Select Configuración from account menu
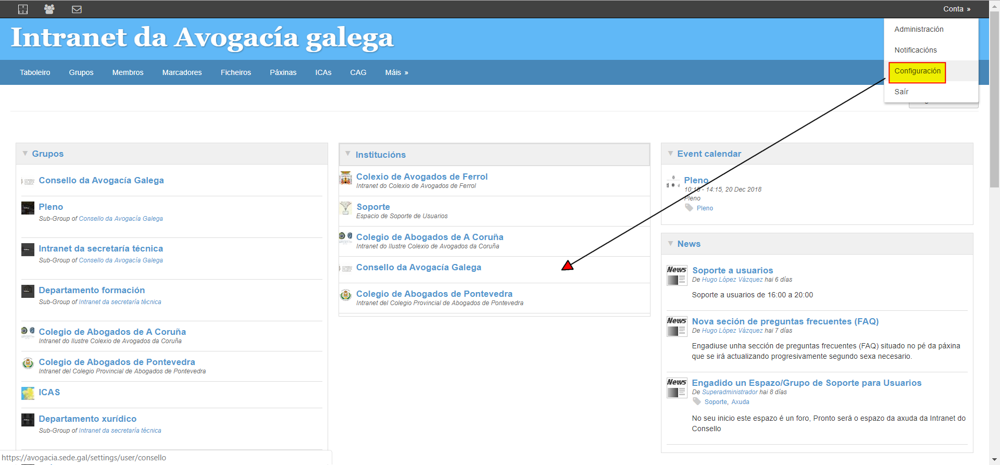The width and height of the screenshot is (1000, 465). point(917,71)
